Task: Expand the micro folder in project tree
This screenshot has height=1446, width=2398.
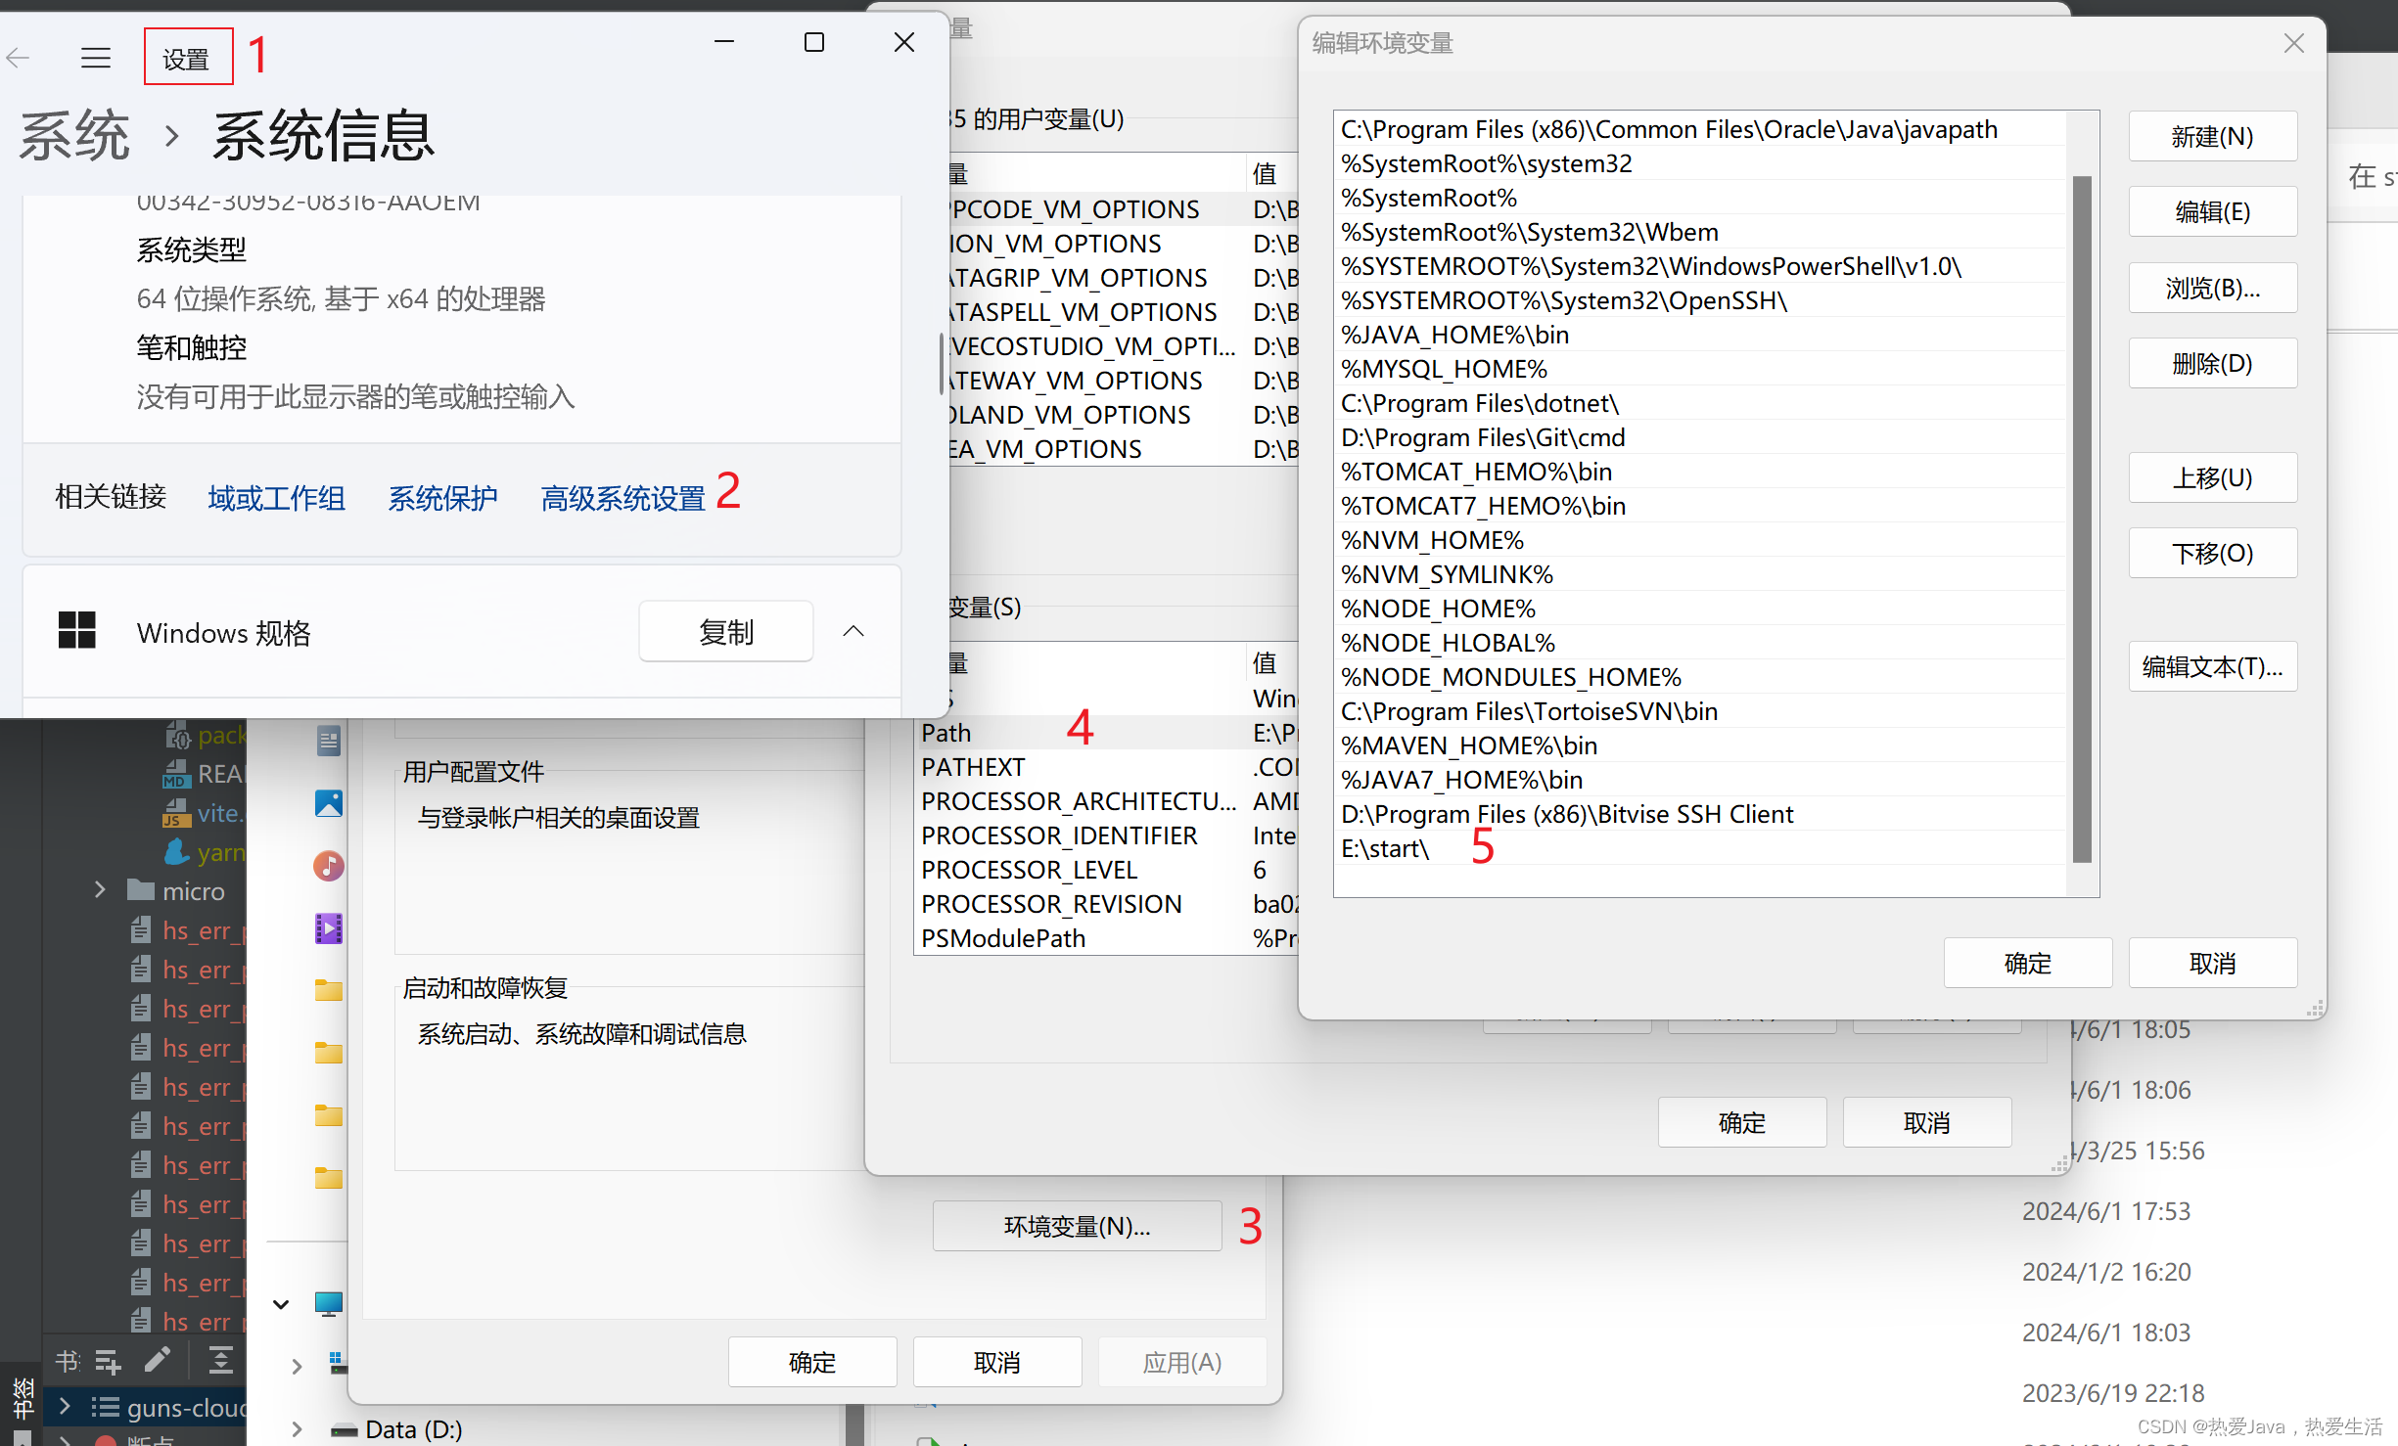Action: tap(100, 890)
